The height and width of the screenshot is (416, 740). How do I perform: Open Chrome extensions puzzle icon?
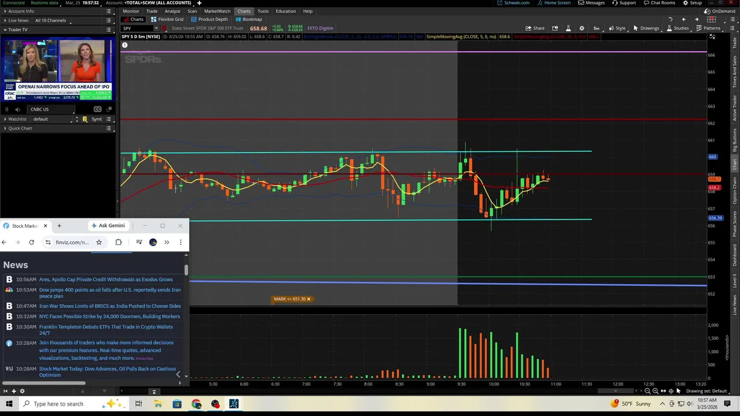click(119, 242)
